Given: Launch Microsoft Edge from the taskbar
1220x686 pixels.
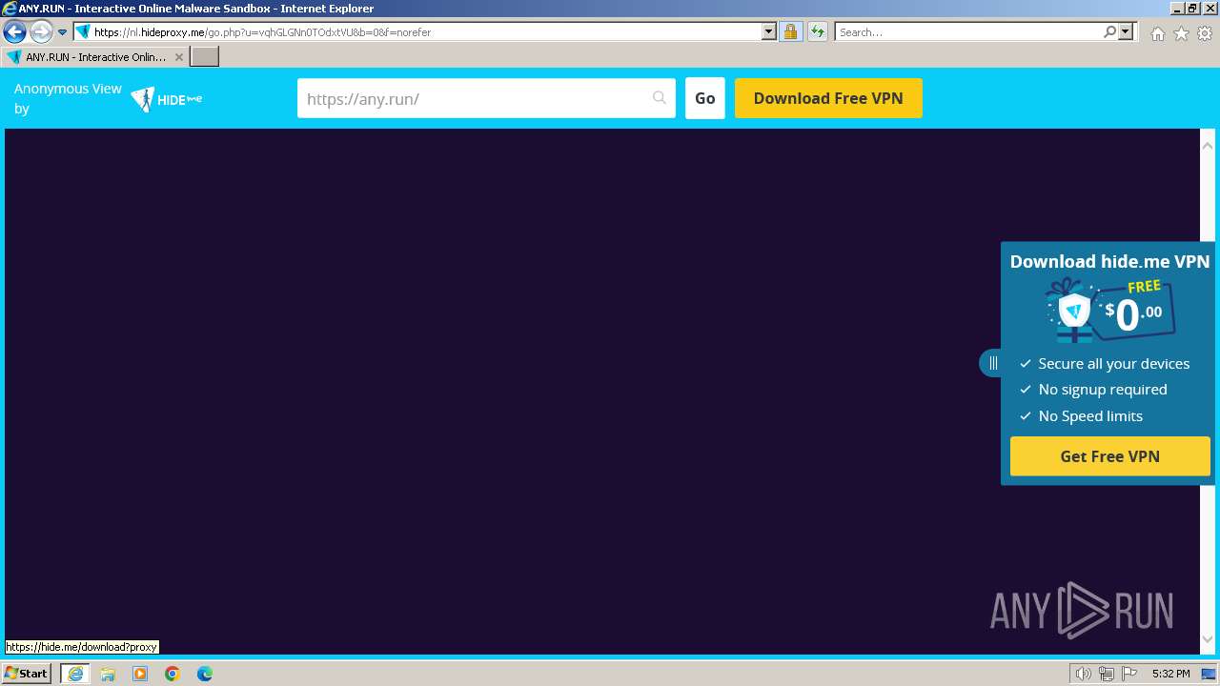Looking at the screenshot, I should point(205,674).
